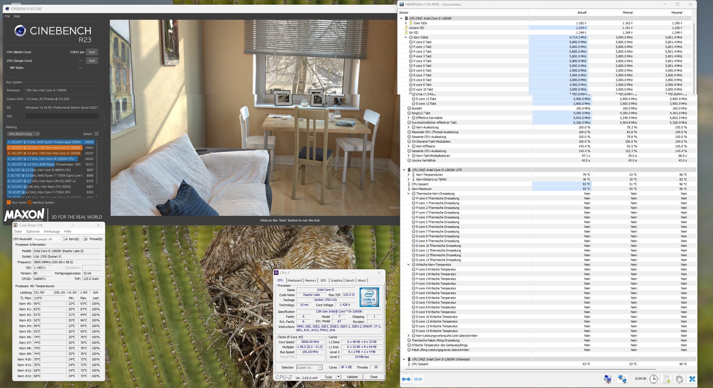The image size is (713, 388).
Task: Click the collapse sensor columns arrows icon in HWiNFO
Action: tap(418, 379)
